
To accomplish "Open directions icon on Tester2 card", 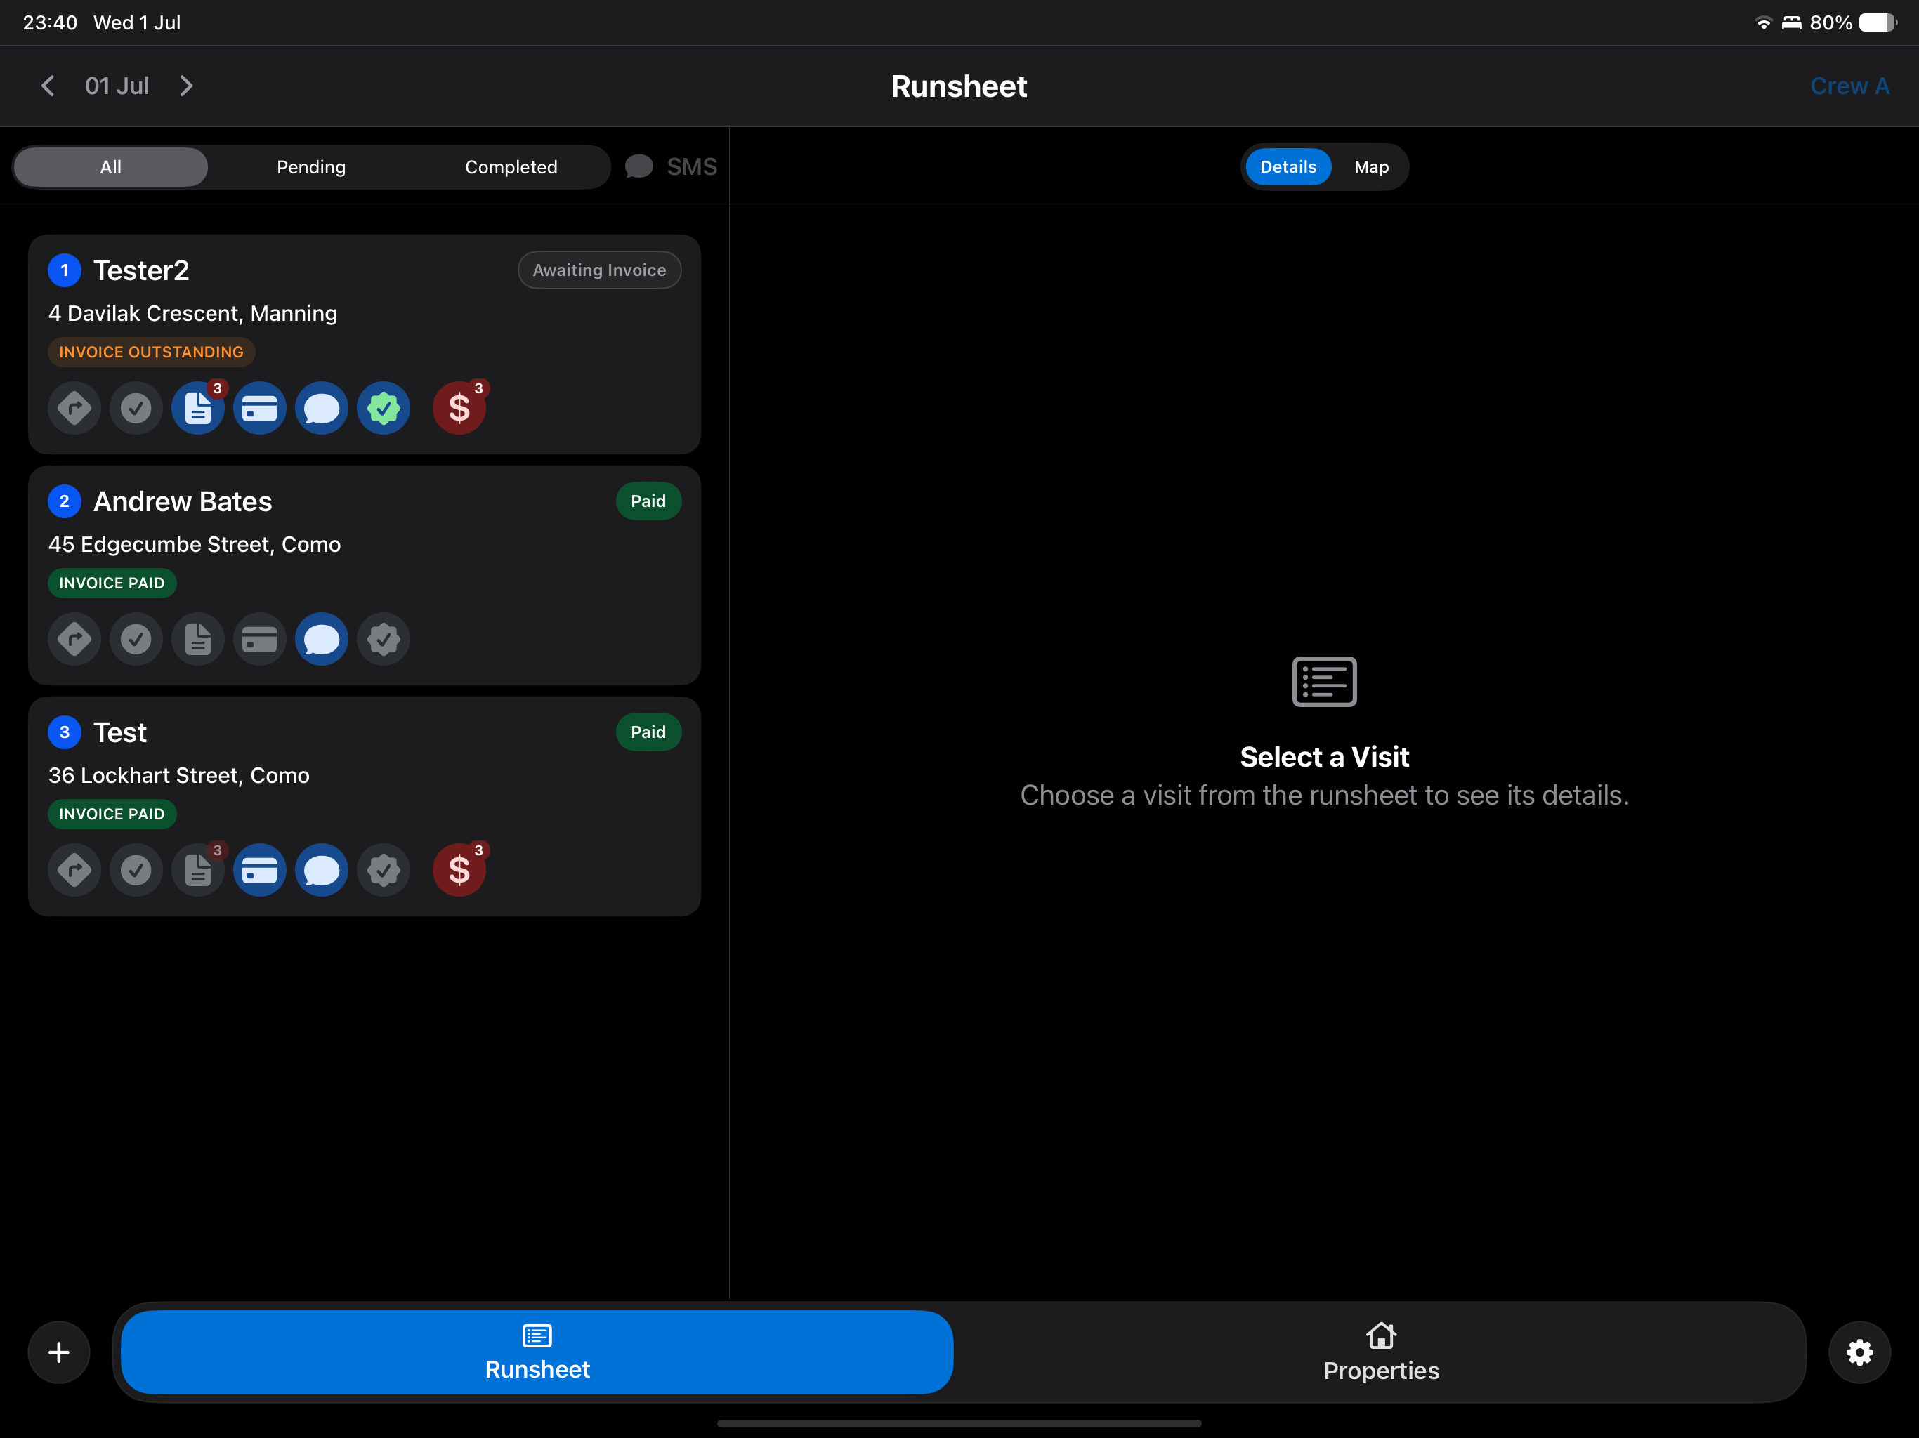I will click(74, 408).
